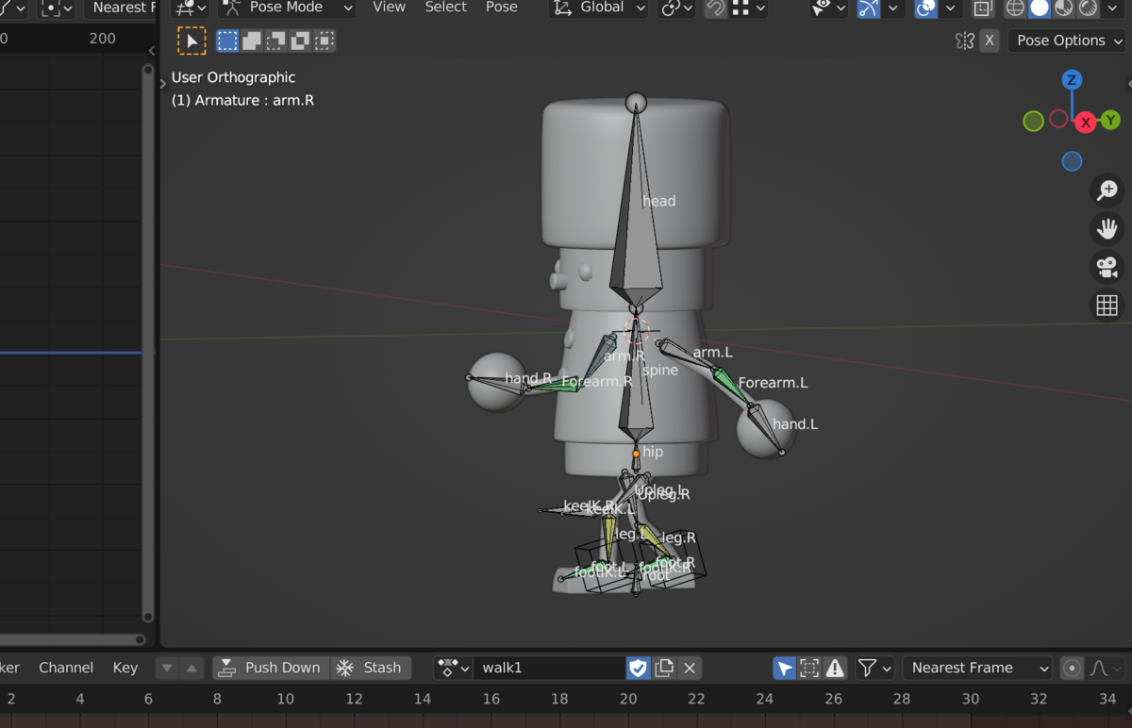Image resolution: width=1132 pixels, height=728 pixels.
Task: Open the viewport grid/imperial icon below the camera
Action: (1107, 305)
